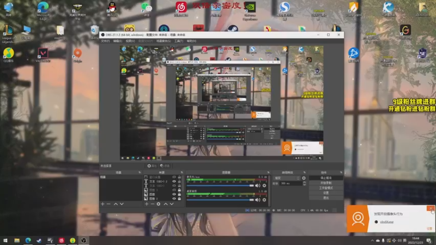
Task: Open the source Filters button
Action: (165, 166)
